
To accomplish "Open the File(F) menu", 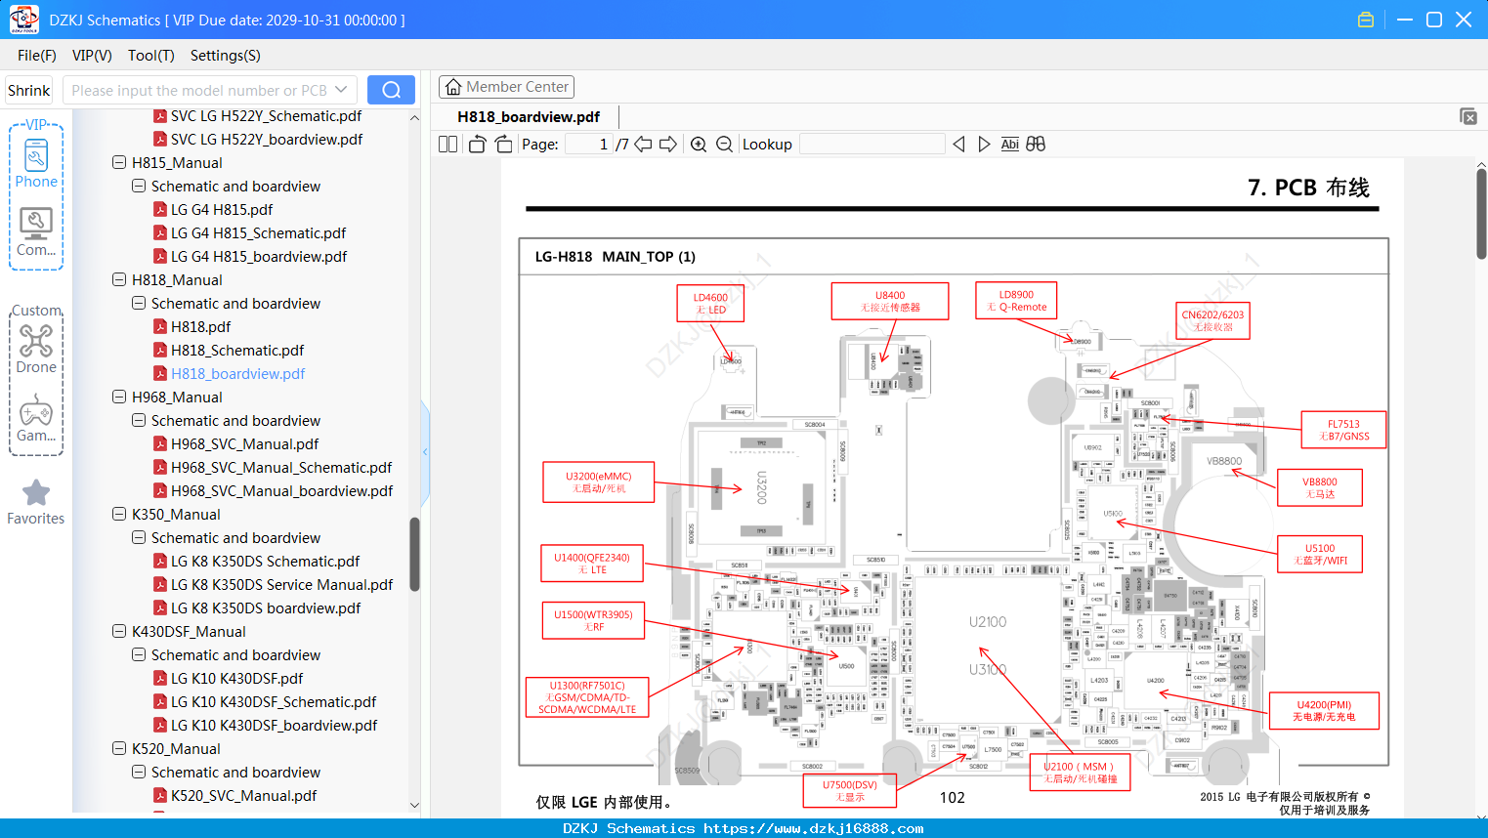I will tap(37, 56).
